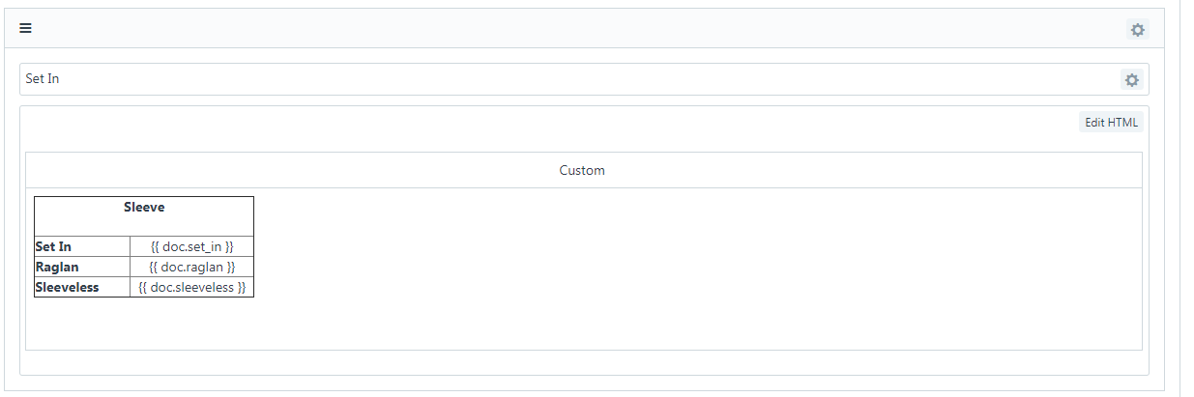This screenshot has height=397, width=1194.
Task: Click the {{ doc.raglan }} template value
Action: click(x=191, y=267)
